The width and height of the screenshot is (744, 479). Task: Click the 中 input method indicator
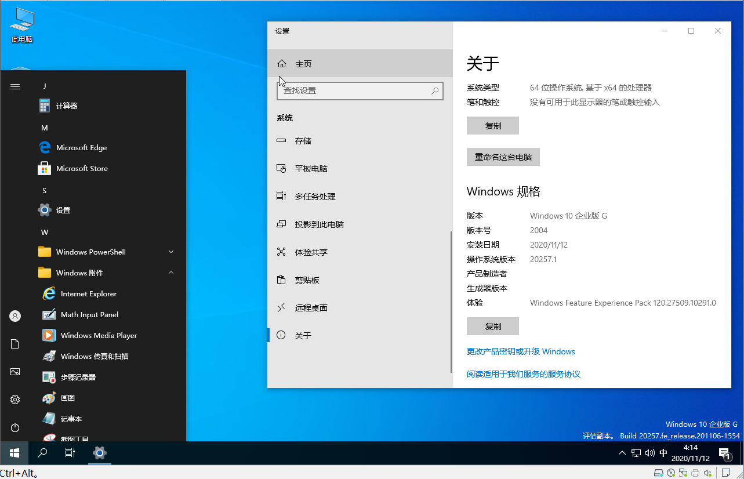click(664, 453)
